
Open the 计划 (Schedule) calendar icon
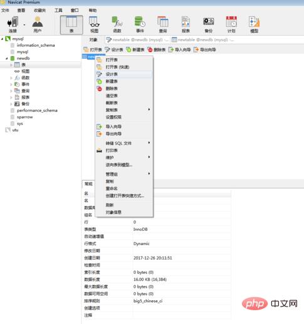coord(231,24)
